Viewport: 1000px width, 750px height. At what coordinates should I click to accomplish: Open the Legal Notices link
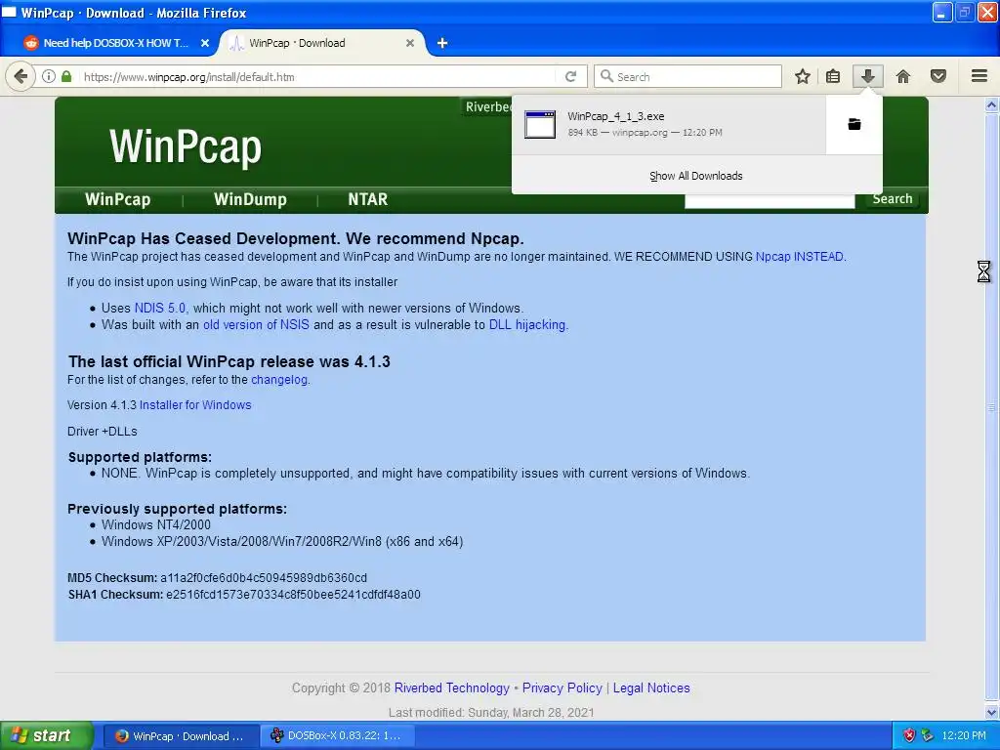click(x=651, y=688)
